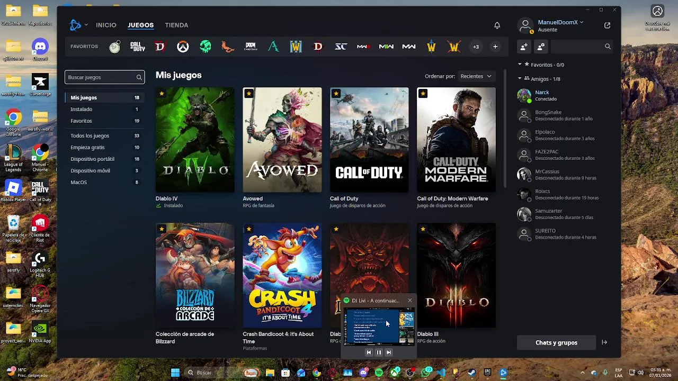Pop out the social panel window

607,25
